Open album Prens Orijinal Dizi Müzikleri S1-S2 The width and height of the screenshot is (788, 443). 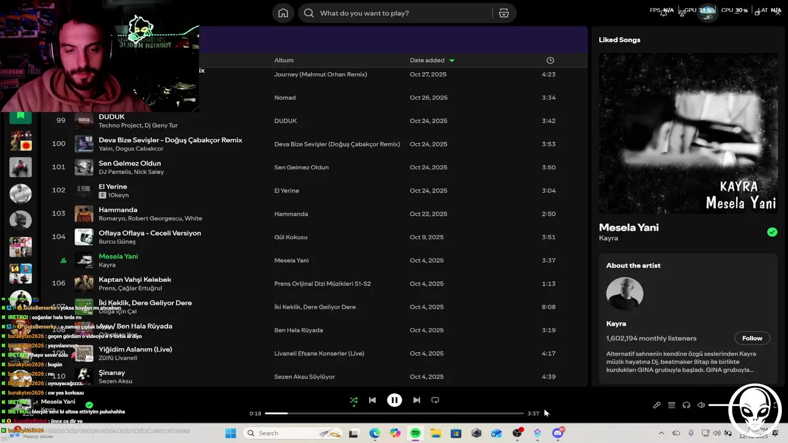[x=323, y=284]
